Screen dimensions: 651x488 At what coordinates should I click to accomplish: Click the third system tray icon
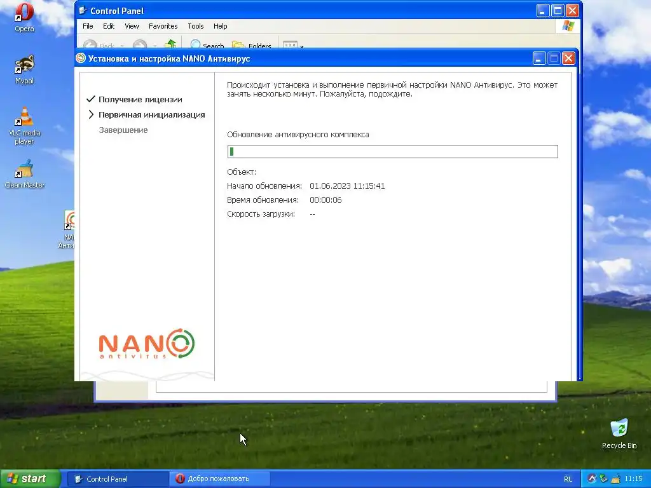[615, 479]
